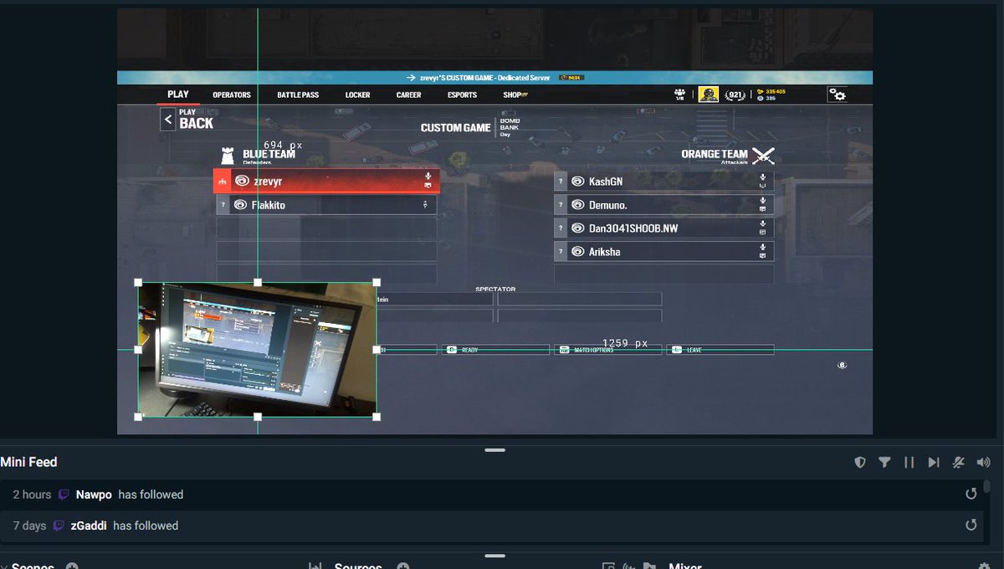
Task: Click the game settings gear icon
Action: [837, 95]
